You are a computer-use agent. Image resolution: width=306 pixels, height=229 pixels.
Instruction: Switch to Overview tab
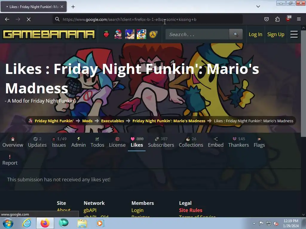[x=13, y=142]
